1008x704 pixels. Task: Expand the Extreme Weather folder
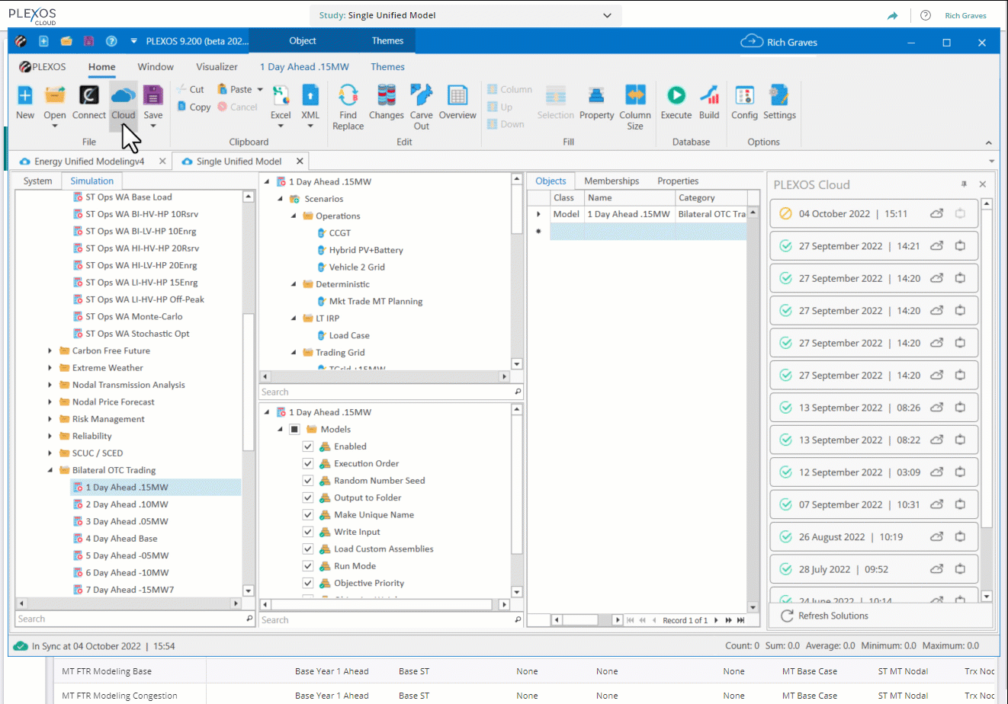pyautogui.click(x=50, y=368)
